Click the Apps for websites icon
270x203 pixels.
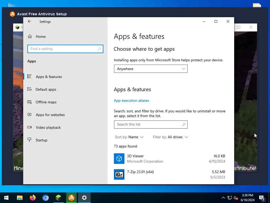tap(30, 115)
